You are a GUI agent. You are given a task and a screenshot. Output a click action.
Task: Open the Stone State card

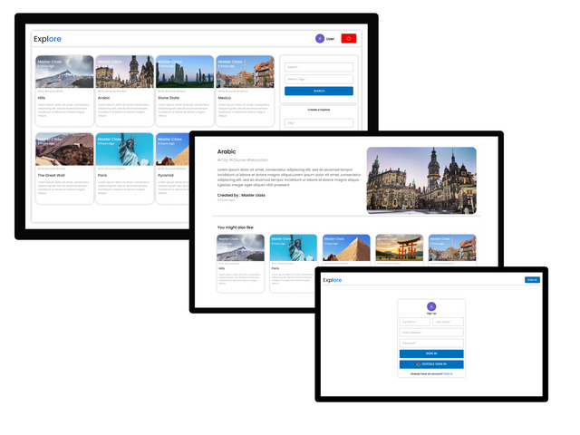coord(183,91)
